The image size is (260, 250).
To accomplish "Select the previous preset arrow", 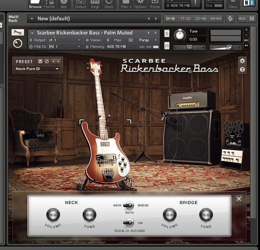I will [54, 62].
